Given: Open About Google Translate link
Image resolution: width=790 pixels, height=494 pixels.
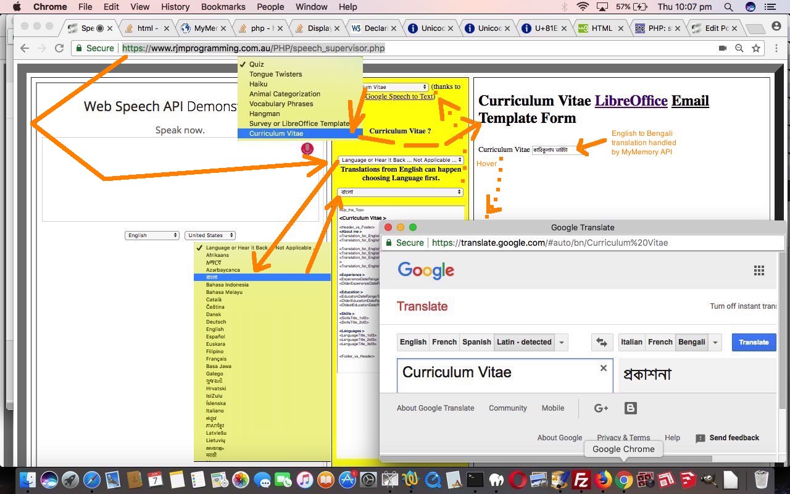Looking at the screenshot, I should click(435, 408).
